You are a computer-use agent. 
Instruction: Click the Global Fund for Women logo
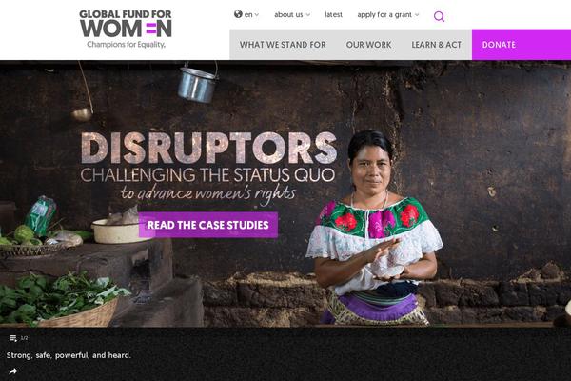point(126,29)
